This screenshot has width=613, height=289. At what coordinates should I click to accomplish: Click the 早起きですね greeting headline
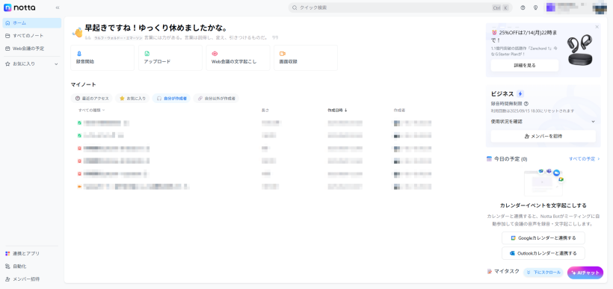click(x=156, y=28)
